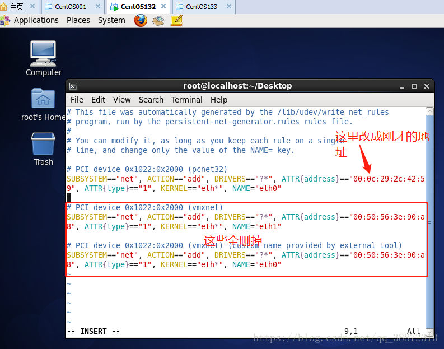Click the terminal vertical scrollbar track

coord(429,221)
